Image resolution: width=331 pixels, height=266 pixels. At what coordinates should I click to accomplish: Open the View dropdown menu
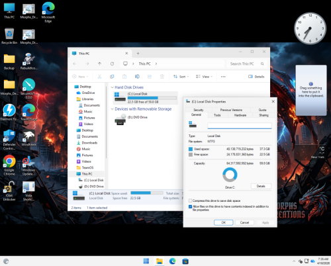204,77
